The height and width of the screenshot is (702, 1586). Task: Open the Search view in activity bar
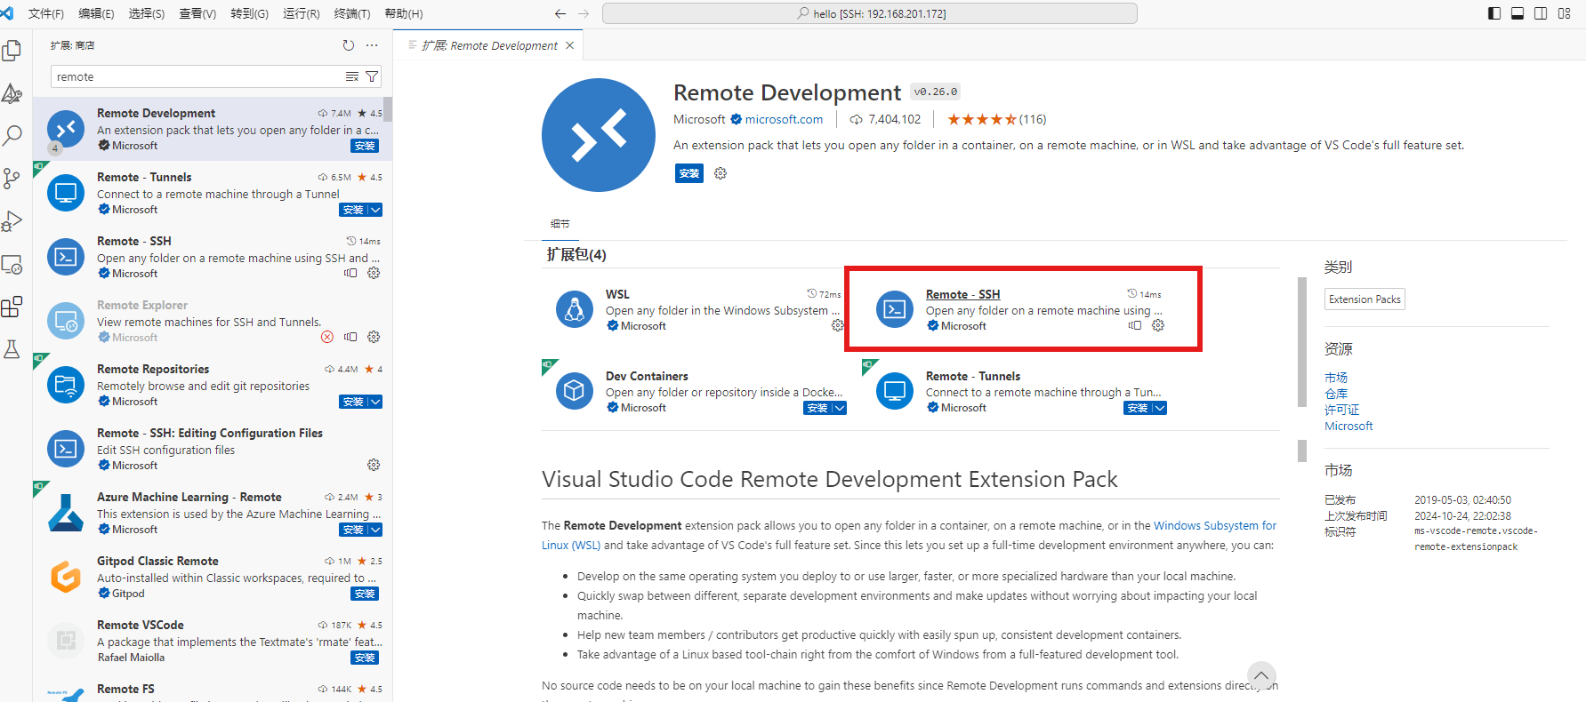coord(12,136)
